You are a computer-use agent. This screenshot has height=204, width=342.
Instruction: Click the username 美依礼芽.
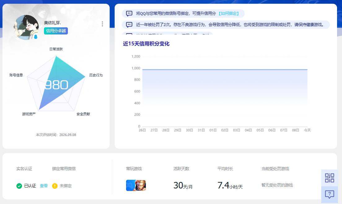52,23
